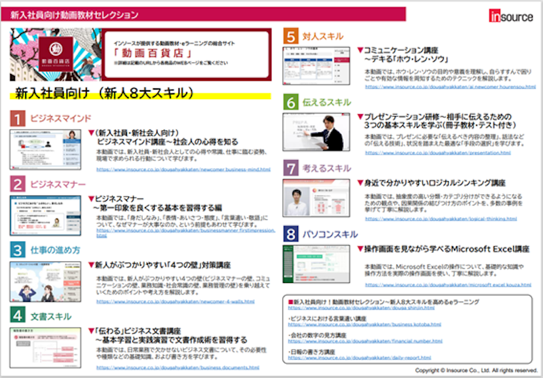
Task: Open the business-kotoba.html link
Action: [x=364, y=324]
